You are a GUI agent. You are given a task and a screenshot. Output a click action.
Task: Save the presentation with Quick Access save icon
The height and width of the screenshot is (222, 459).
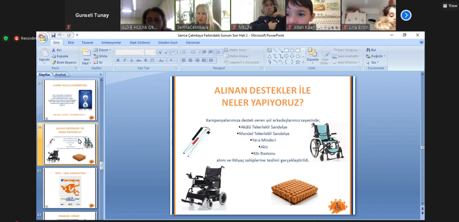click(x=53, y=35)
